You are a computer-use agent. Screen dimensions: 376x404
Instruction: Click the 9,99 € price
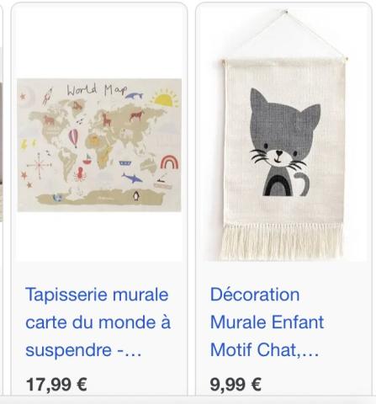pos(236,384)
